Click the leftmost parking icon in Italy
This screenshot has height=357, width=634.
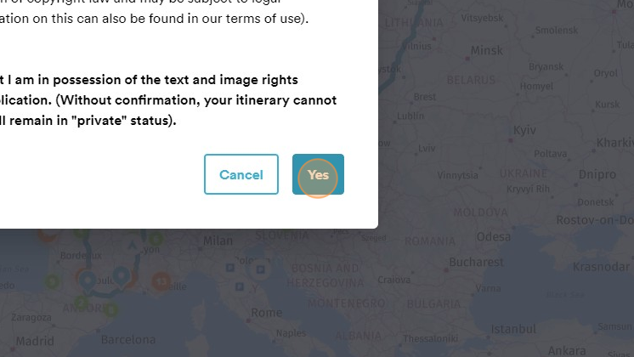230,268
